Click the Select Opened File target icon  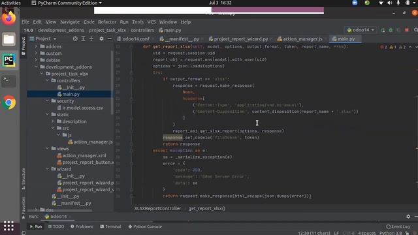point(75,39)
